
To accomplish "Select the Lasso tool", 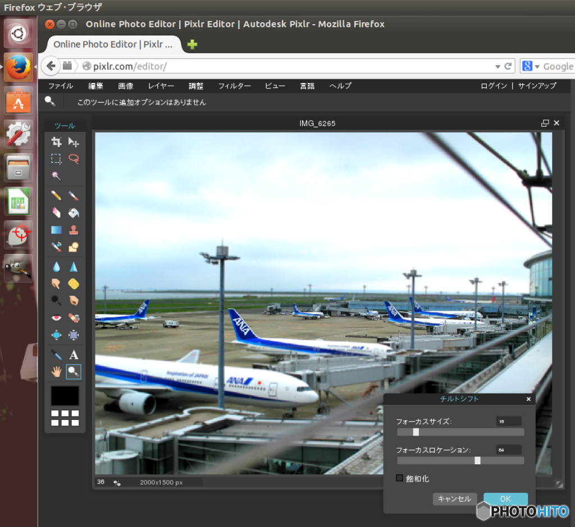I will (x=74, y=159).
